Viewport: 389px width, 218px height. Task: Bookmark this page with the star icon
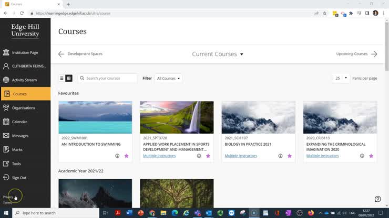pos(324,13)
